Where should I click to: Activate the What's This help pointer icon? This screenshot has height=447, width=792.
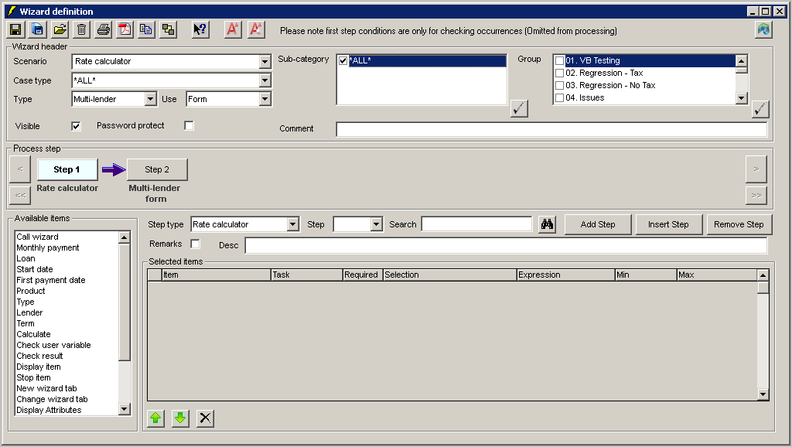click(x=200, y=30)
